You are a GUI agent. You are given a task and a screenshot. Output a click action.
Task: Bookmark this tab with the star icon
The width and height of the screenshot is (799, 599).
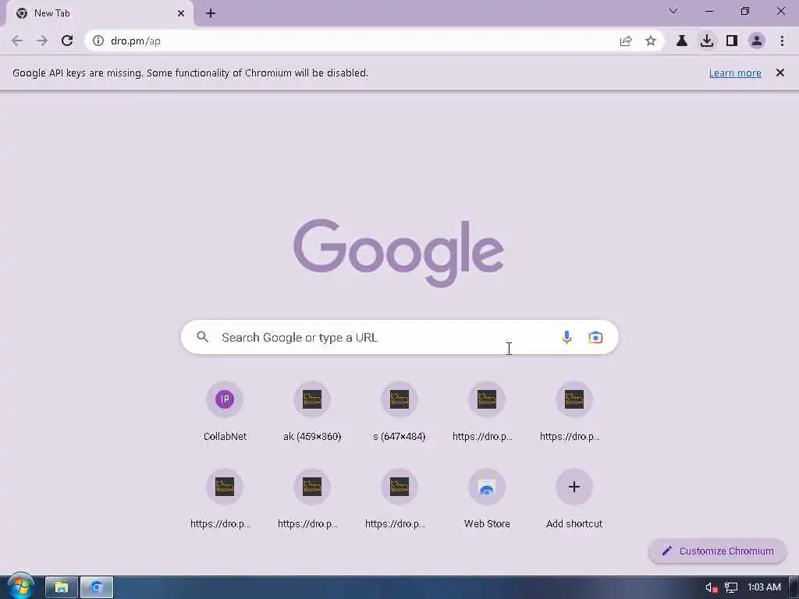point(651,41)
